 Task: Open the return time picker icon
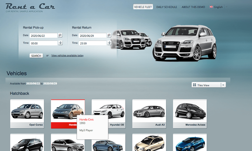click(109, 43)
